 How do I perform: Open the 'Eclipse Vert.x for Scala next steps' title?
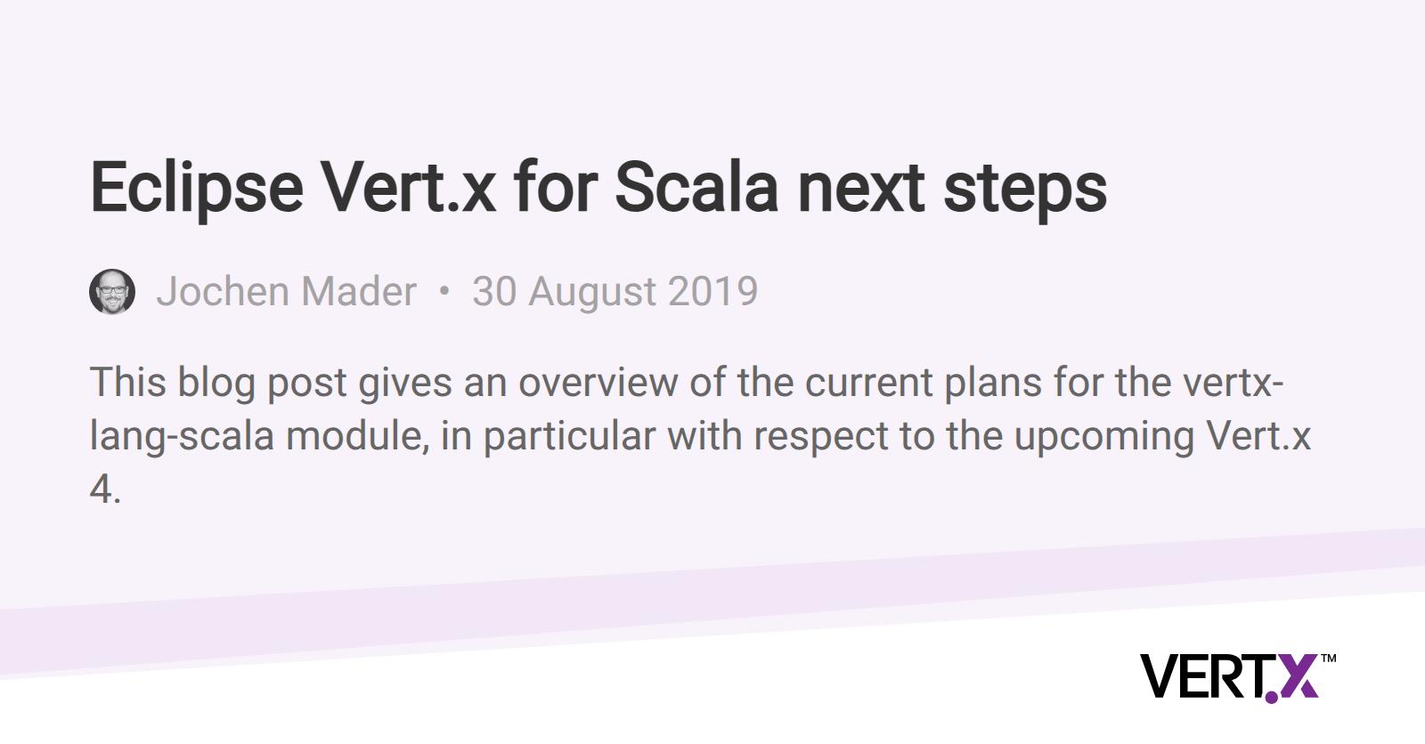(x=598, y=187)
